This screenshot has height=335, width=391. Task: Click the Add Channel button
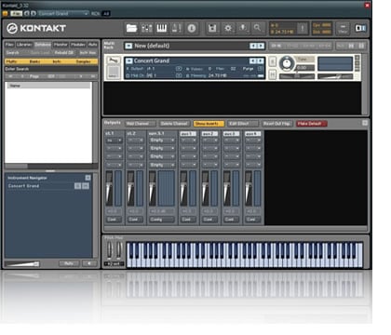pos(141,124)
